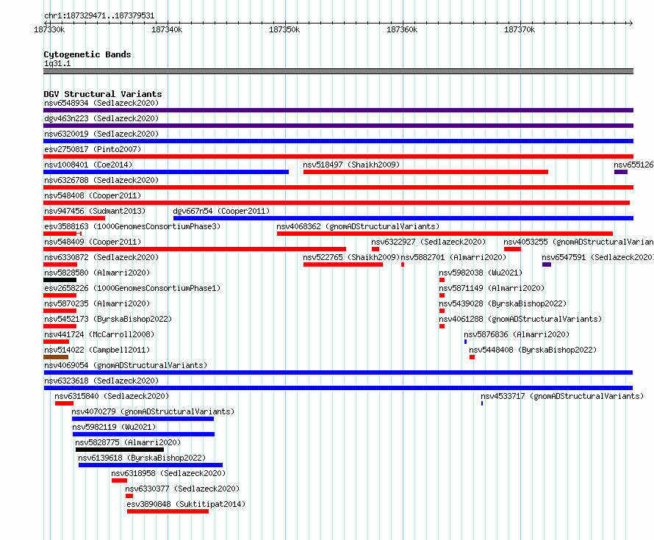This screenshot has height=540, width=654.
Task: Click nsv5982038 (Wu2021) label
Action: [481, 273]
